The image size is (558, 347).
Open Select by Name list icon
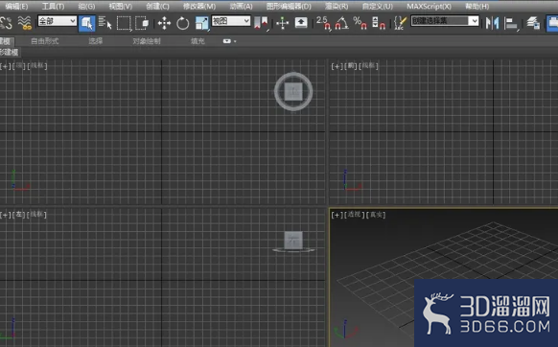click(105, 24)
